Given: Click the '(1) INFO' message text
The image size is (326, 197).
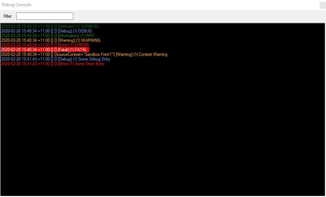Looking at the screenshot, I should [x=87, y=36].
